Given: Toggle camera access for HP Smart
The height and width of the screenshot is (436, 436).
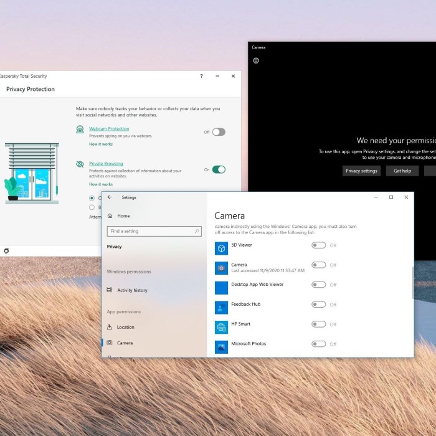Looking at the screenshot, I should pyautogui.click(x=318, y=324).
